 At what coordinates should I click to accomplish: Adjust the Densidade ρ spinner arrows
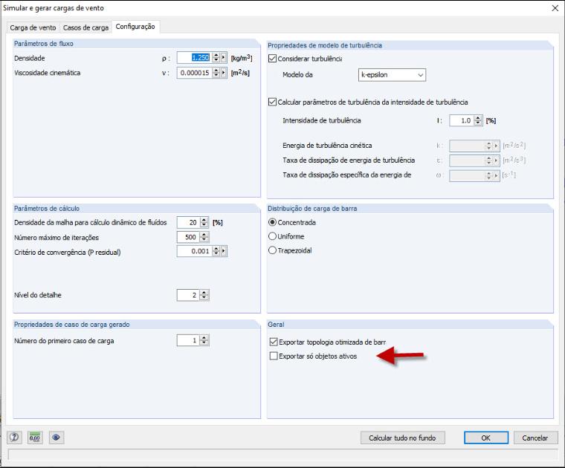[x=216, y=58]
